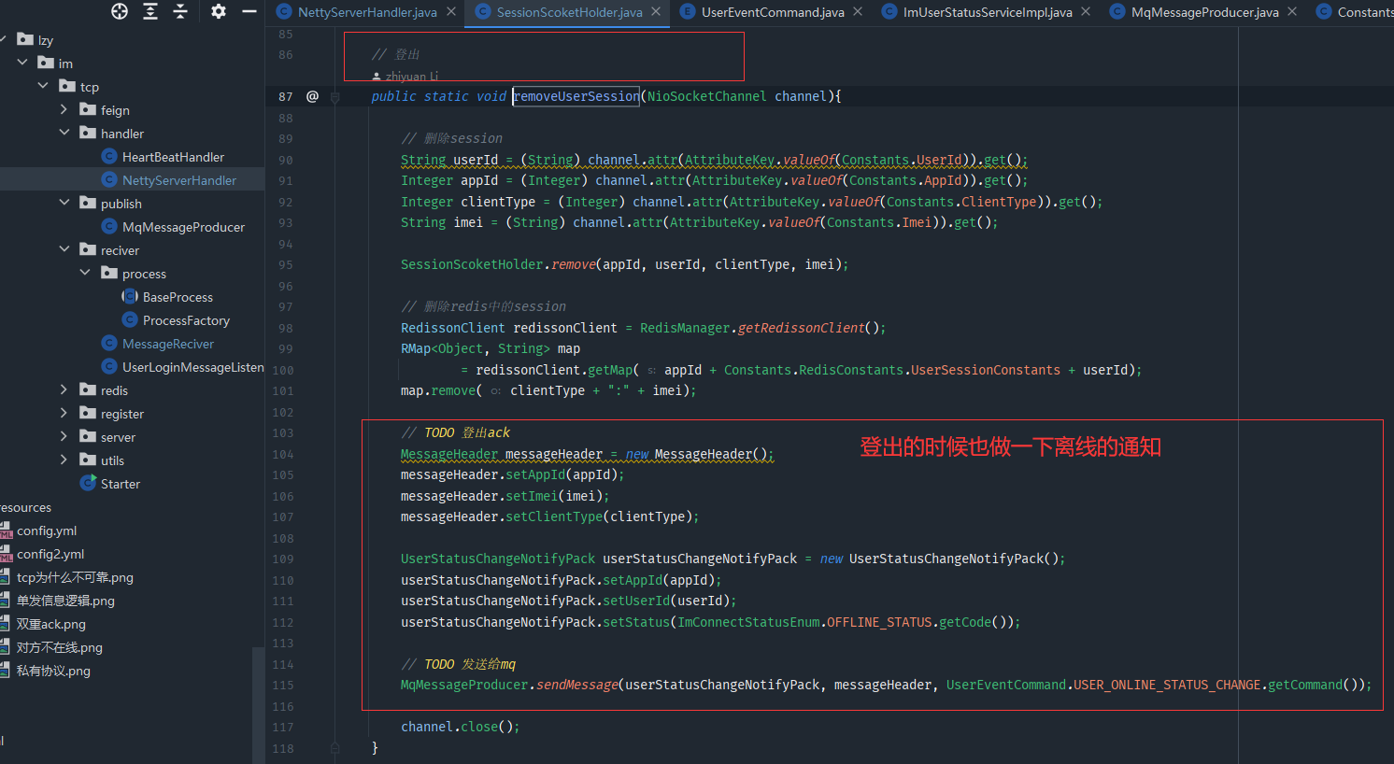Open UserLoginMessageListener class in tree
Image resolution: width=1394 pixels, height=764 pixels.
(x=193, y=367)
